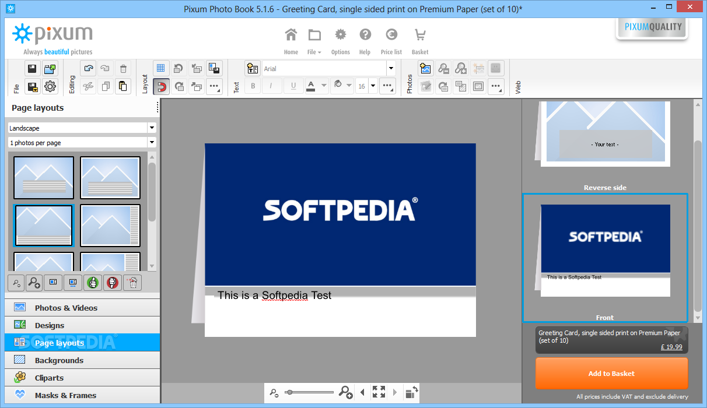Toggle Bold text formatting
The height and width of the screenshot is (408, 707).
point(253,86)
